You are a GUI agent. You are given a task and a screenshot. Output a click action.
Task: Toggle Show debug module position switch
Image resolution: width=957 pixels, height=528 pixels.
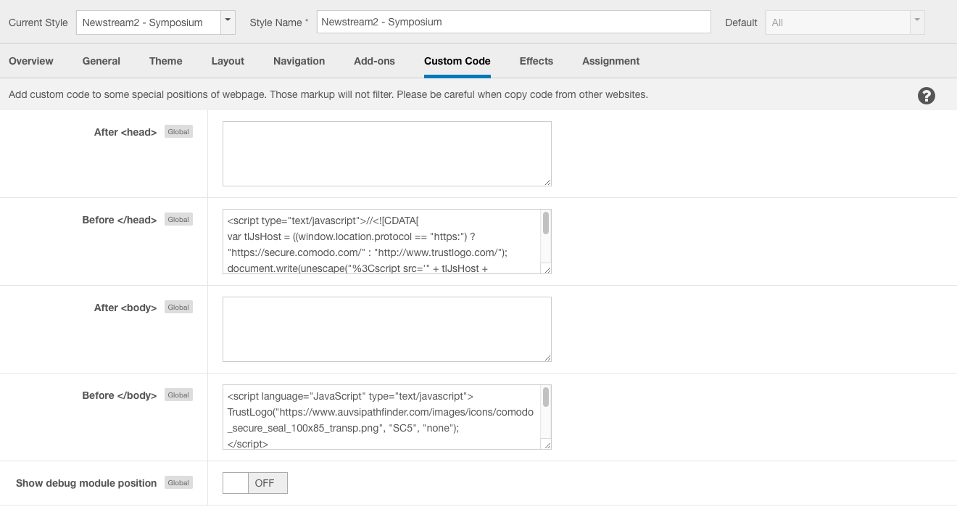coord(255,483)
